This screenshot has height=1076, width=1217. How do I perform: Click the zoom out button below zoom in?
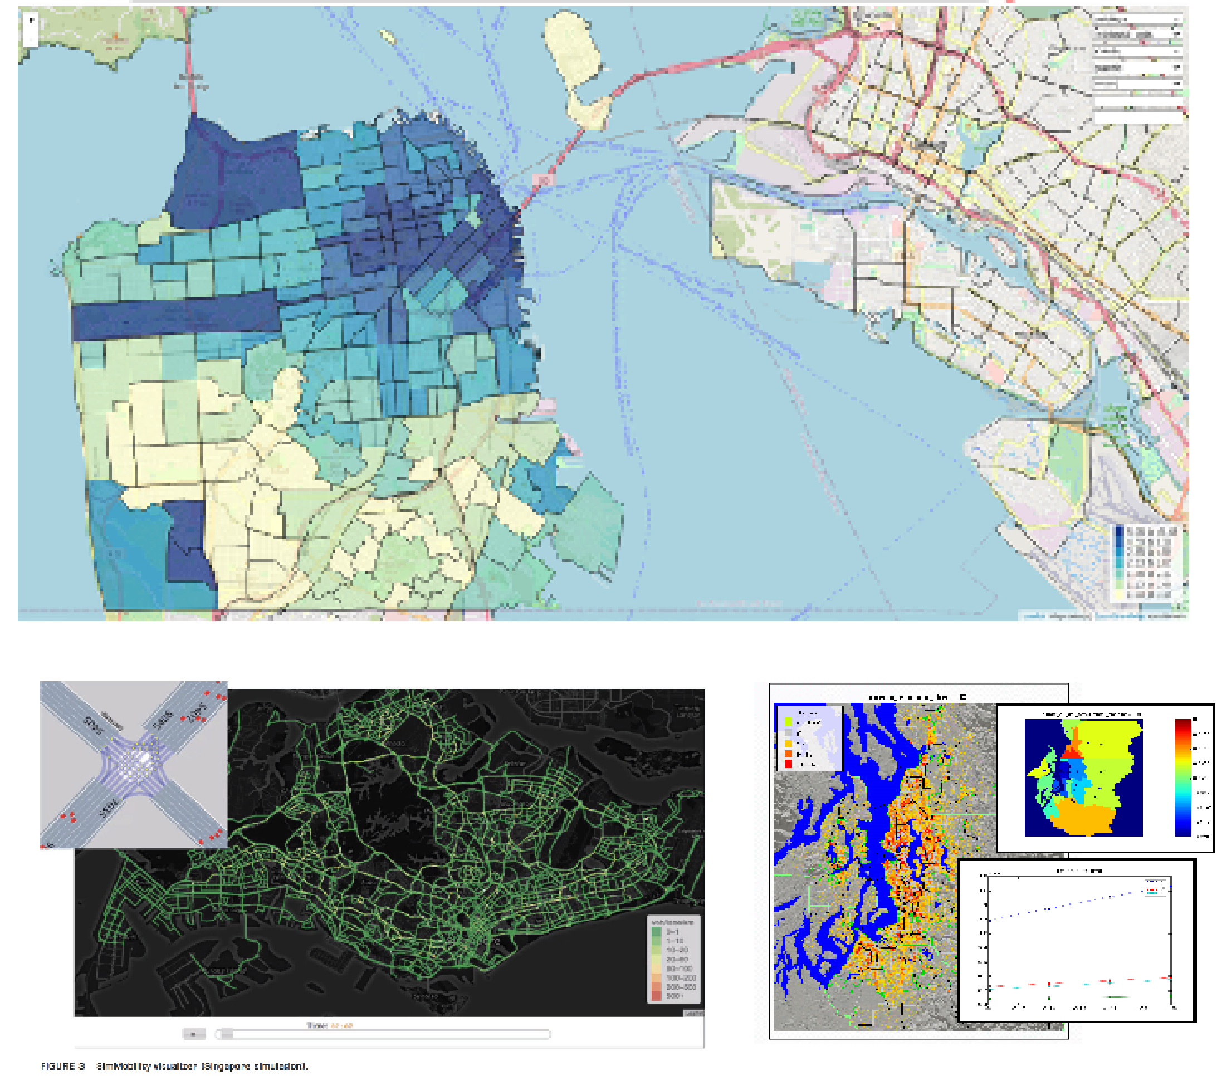pyautogui.click(x=31, y=40)
